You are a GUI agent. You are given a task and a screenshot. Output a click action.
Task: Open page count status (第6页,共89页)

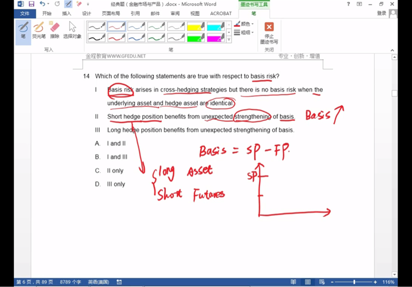click(x=35, y=282)
